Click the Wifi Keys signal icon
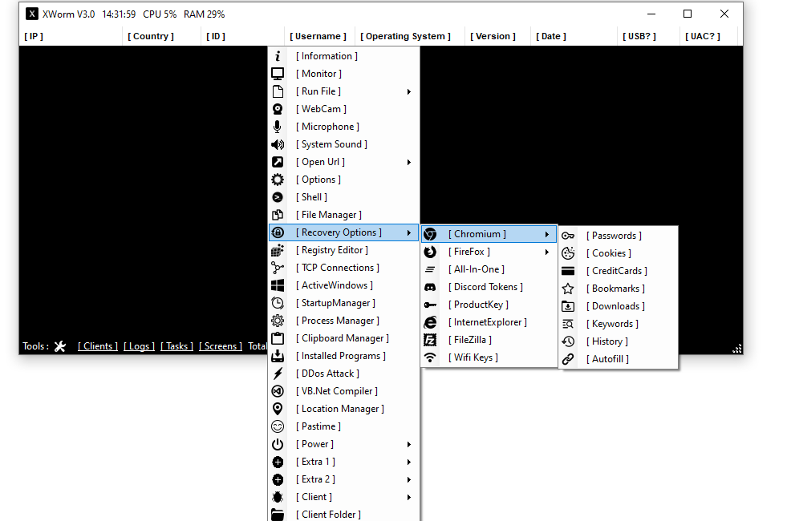787x521 pixels. pyautogui.click(x=430, y=357)
